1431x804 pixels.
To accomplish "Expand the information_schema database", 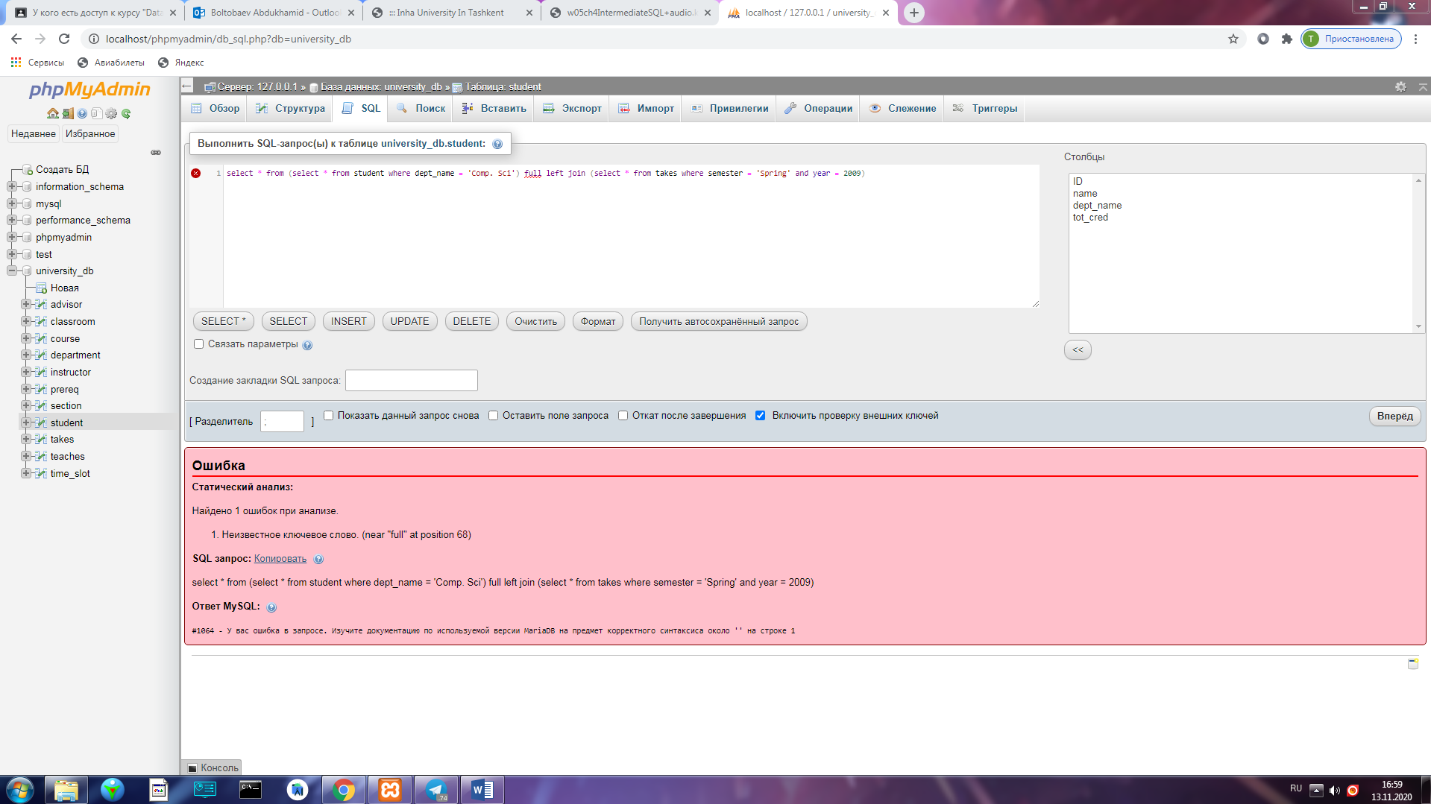I will tap(12, 186).
